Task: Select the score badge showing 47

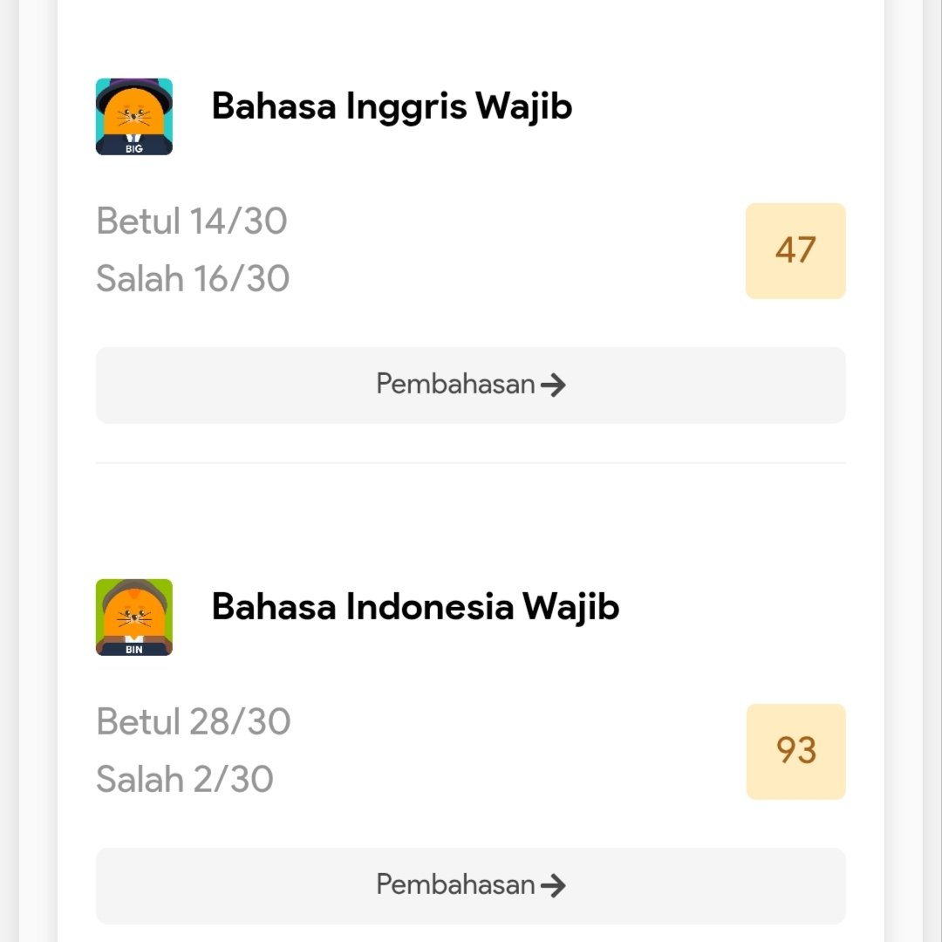Action: pos(795,250)
